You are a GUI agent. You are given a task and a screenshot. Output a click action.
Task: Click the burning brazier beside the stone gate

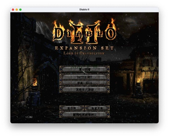[35, 85]
